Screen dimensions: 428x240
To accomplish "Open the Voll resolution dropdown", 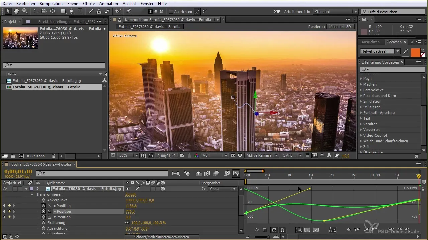I will (215, 156).
